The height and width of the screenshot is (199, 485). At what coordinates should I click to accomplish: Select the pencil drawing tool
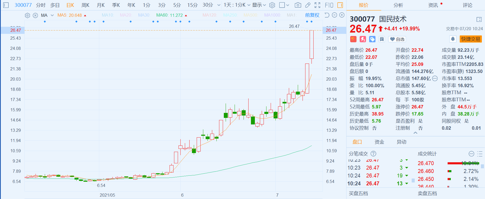[308, 5]
